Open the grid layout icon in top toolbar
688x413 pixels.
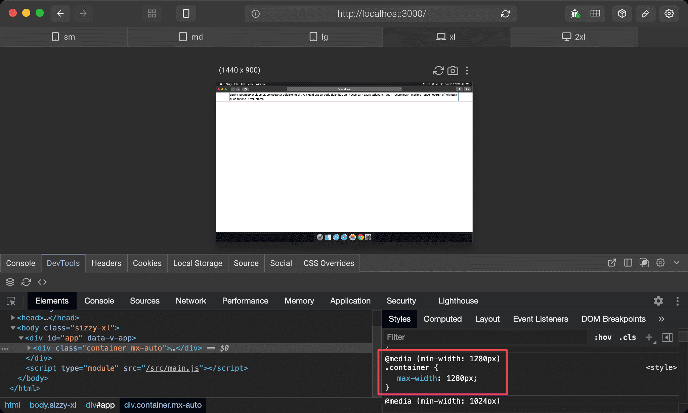point(152,14)
